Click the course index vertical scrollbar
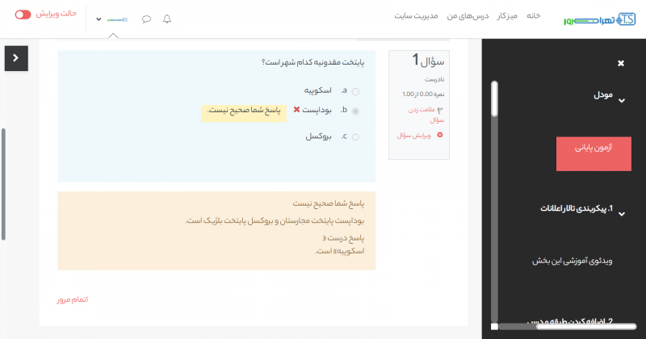 click(x=494, y=202)
